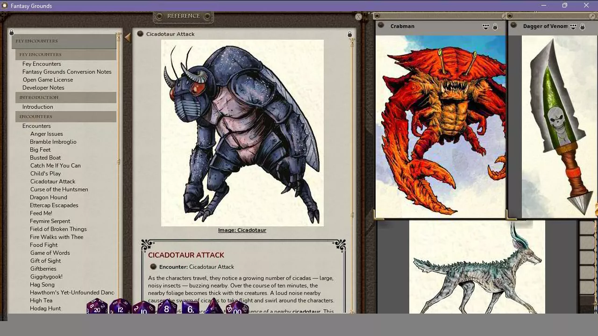The width and height of the screenshot is (598, 336).
Task: Open the Hag Song encounter
Action: point(42,285)
